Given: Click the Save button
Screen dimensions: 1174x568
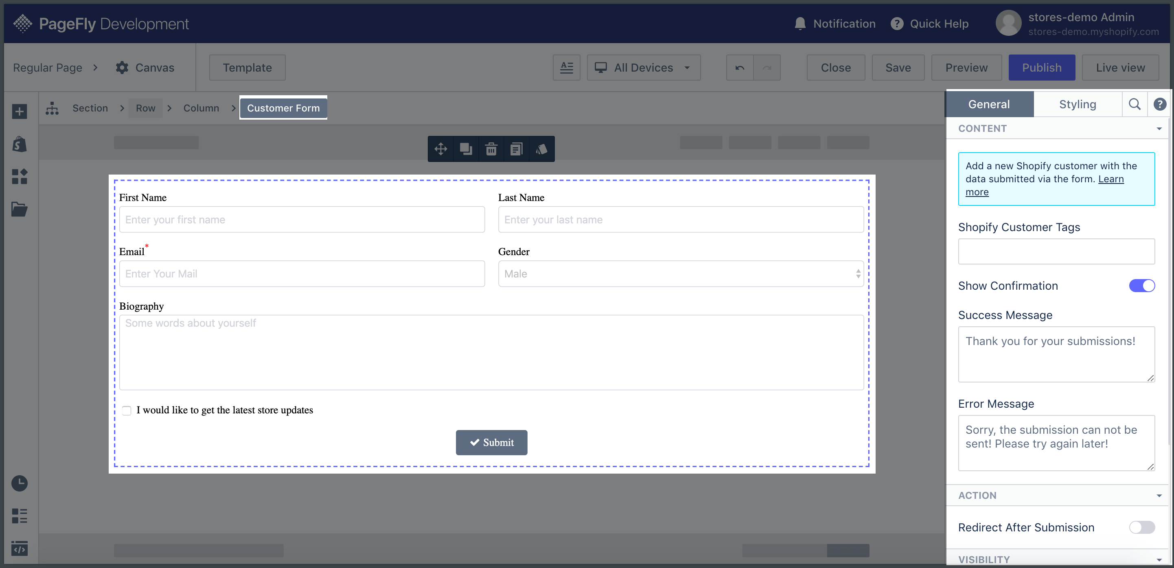Looking at the screenshot, I should pyautogui.click(x=898, y=68).
